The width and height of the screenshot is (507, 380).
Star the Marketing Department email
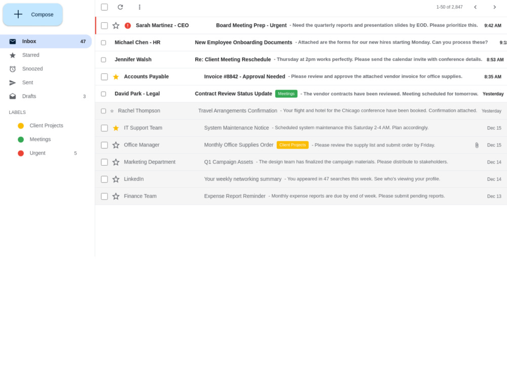pyautogui.click(x=116, y=162)
